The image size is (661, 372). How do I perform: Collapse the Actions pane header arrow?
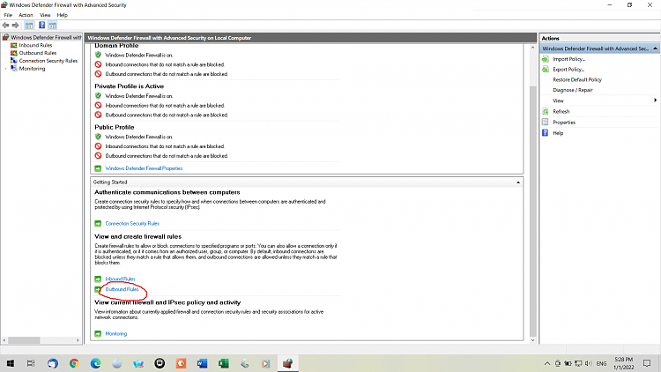tap(655, 48)
